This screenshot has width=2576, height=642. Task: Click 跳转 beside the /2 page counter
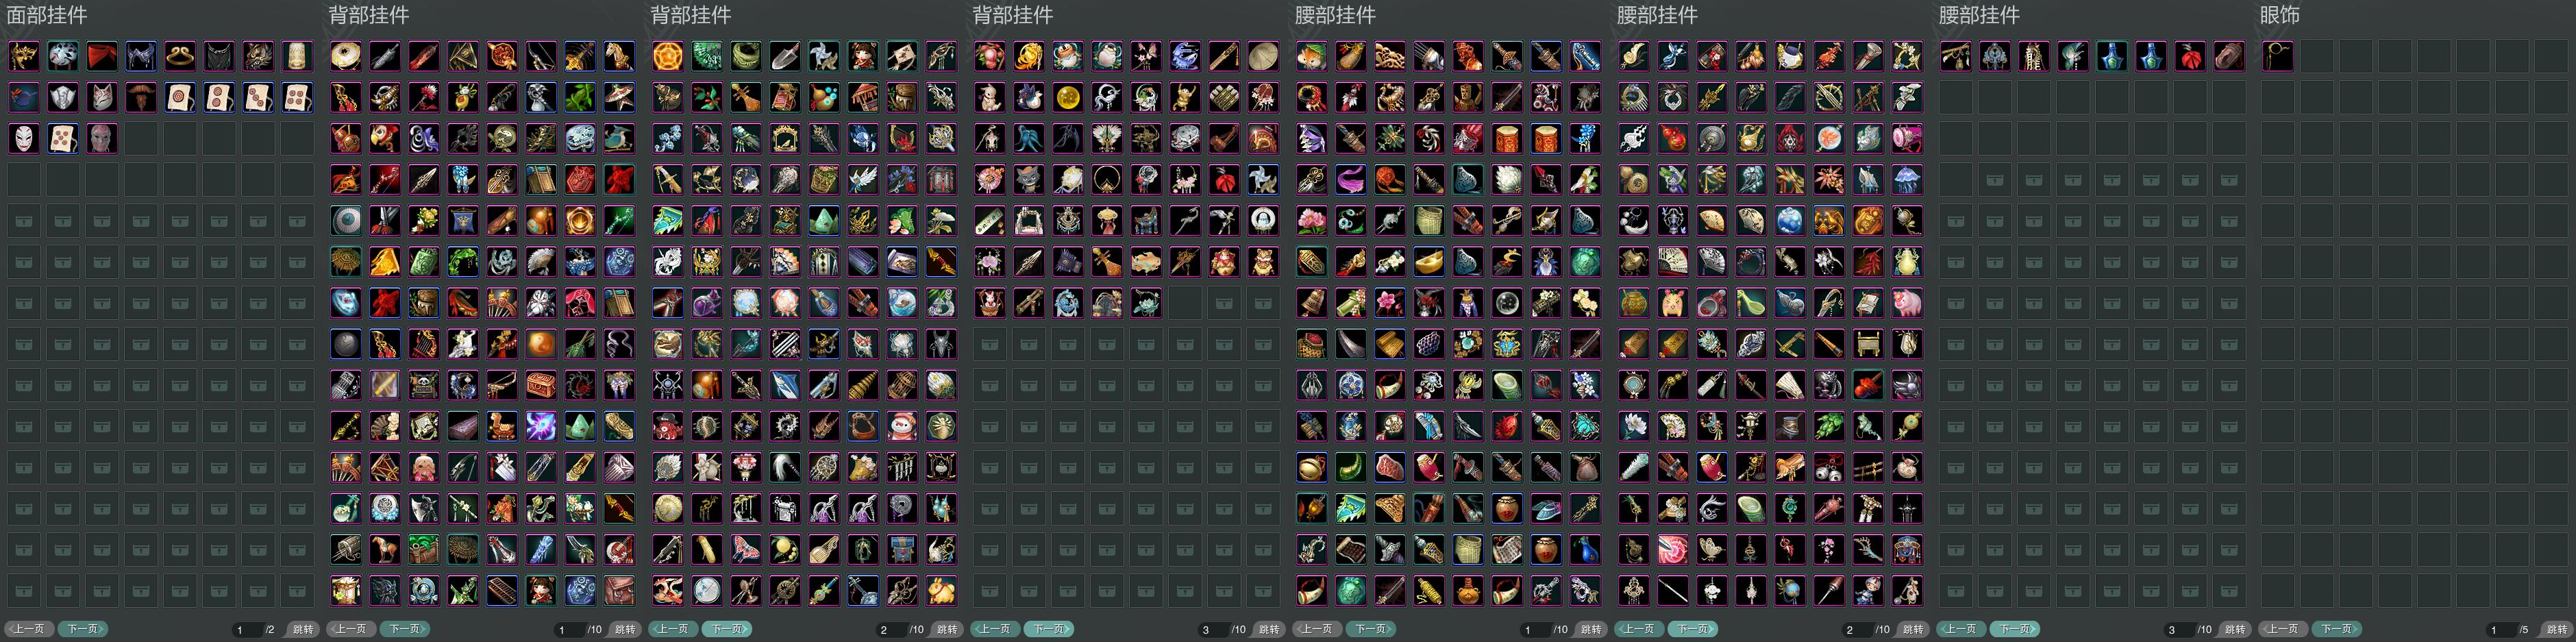[x=302, y=629]
